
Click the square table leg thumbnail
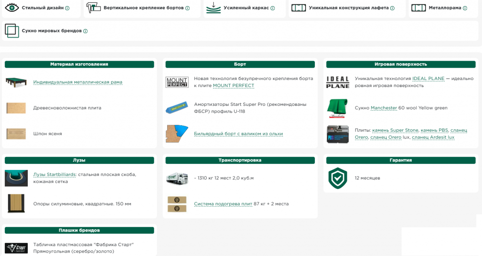(16, 203)
